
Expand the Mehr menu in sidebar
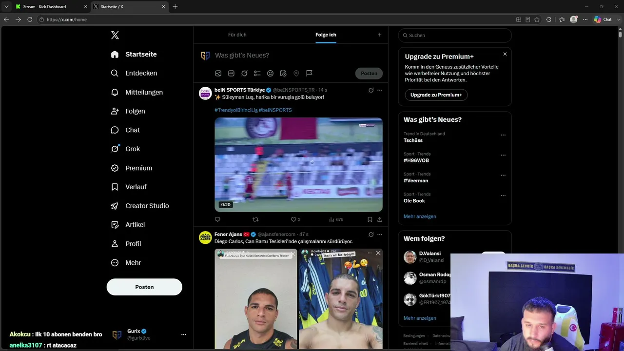pos(126,263)
